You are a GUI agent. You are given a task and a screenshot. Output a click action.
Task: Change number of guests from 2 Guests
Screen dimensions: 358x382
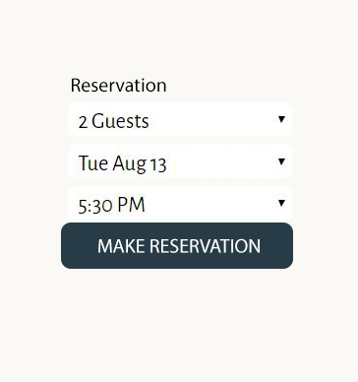click(x=180, y=120)
